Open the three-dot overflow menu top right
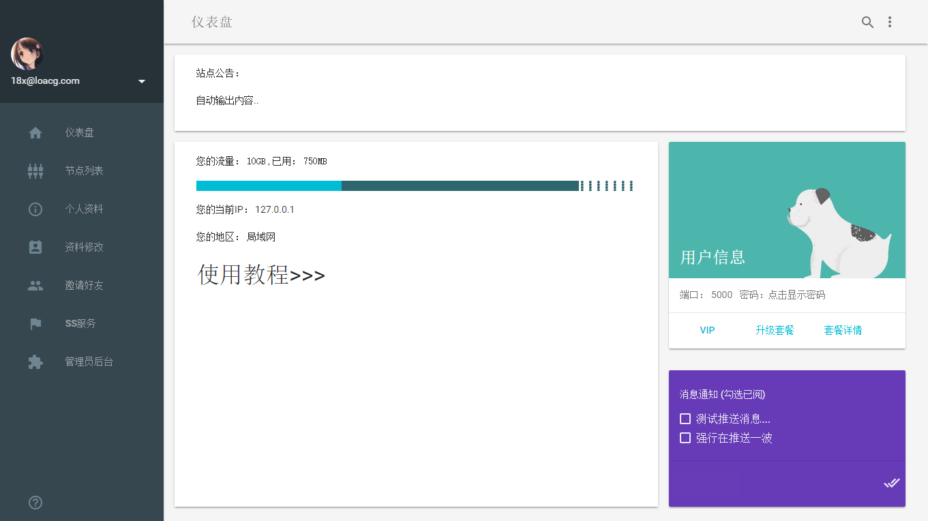Viewport: 928px width, 521px height. point(890,22)
